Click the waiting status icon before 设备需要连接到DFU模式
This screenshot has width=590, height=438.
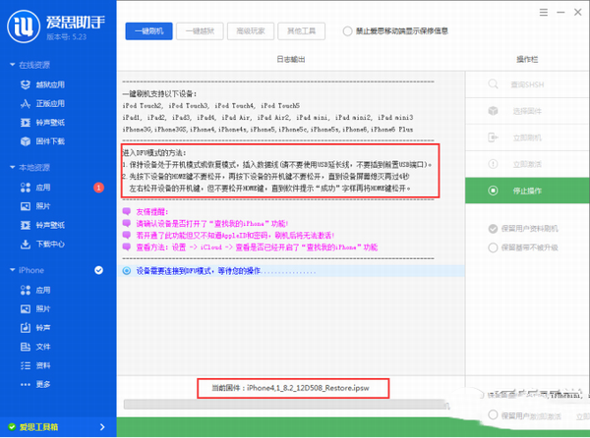pyautogui.click(x=127, y=270)
